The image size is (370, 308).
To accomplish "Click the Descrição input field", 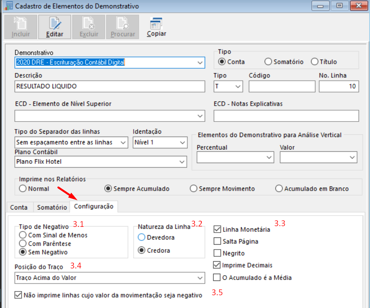I will tap(110, 86).
